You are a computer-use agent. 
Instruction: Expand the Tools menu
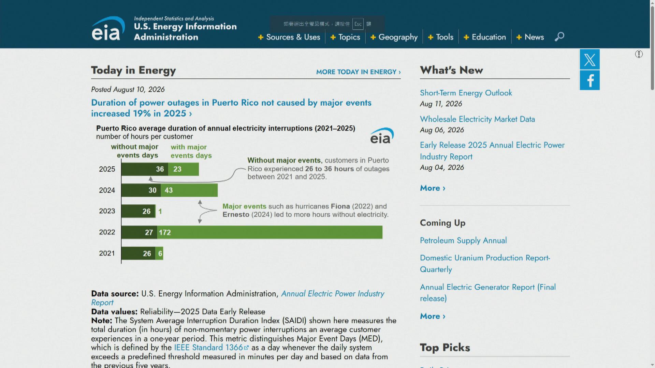pos(441,37)
